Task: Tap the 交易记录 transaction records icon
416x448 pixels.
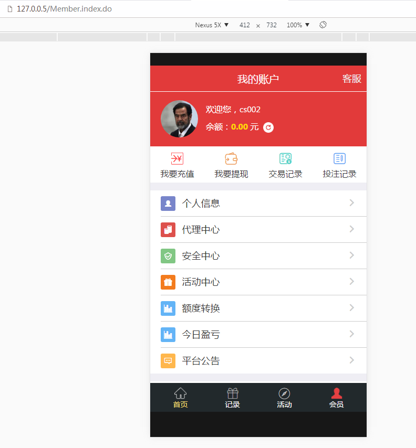Action: (285, 159)
